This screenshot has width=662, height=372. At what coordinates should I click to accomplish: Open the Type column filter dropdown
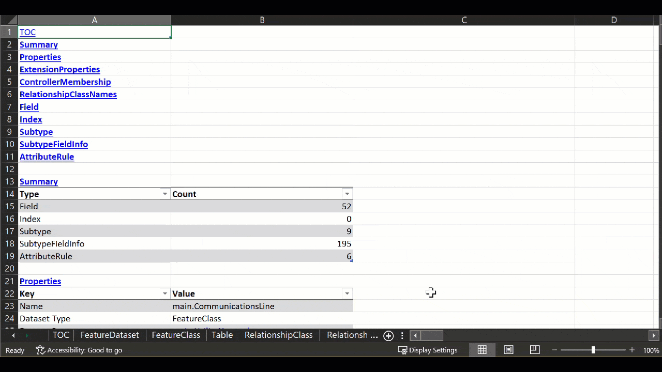[165, 194]
